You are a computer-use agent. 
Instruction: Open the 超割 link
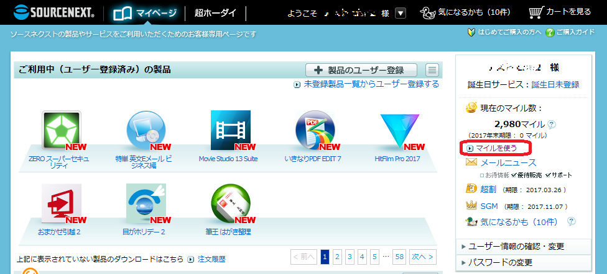[488, 190]
